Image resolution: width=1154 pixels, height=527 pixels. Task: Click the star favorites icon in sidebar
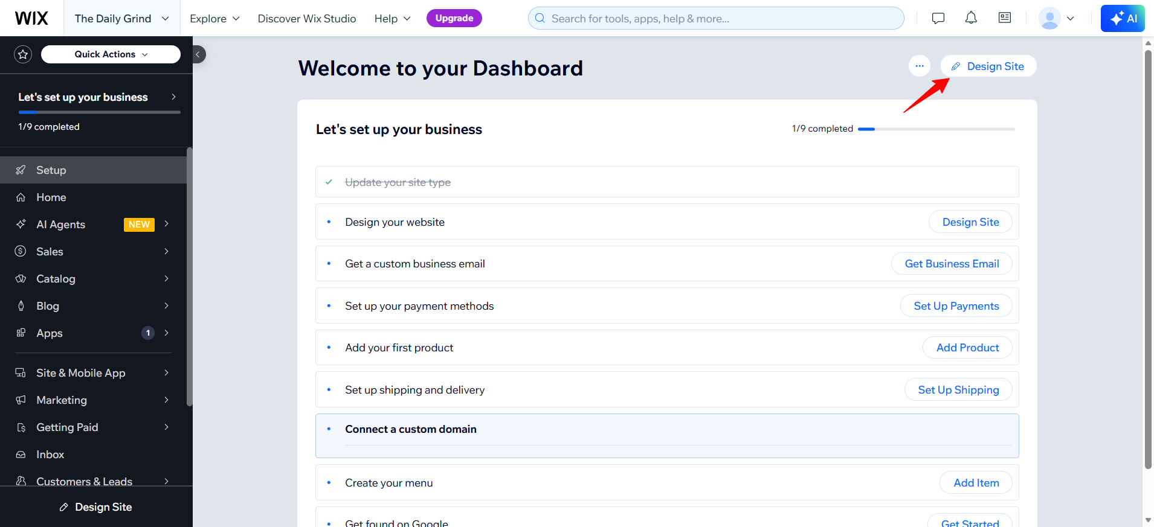coord(23,54)
